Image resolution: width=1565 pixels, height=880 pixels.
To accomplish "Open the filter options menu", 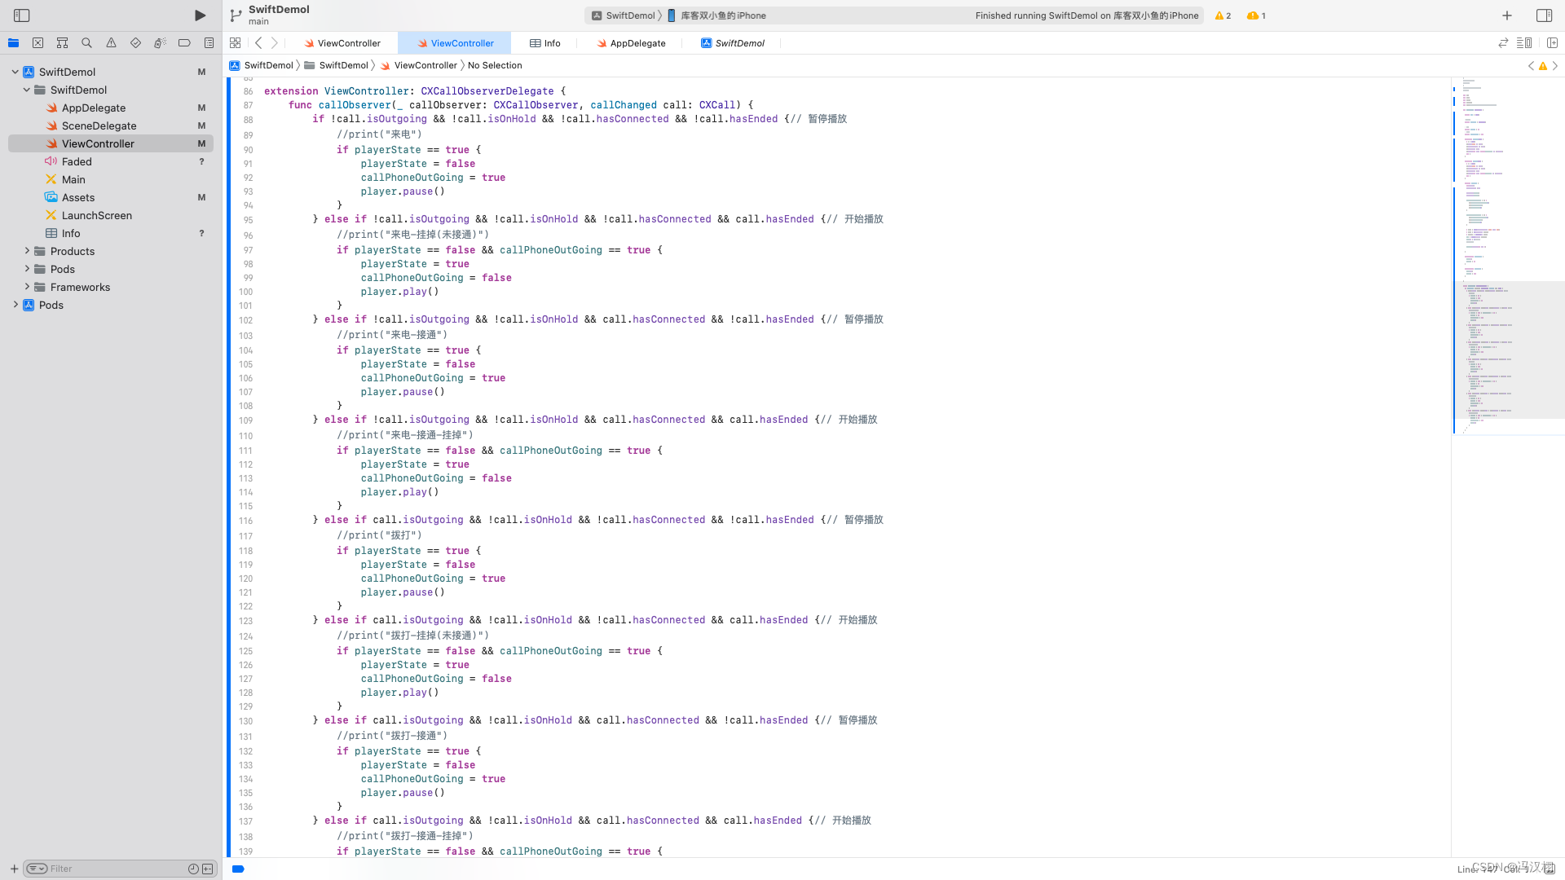I will point(37,869).
